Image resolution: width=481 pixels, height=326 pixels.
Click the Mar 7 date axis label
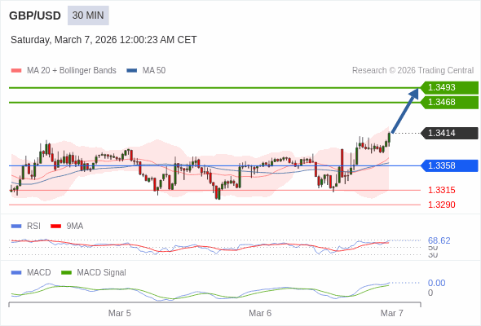[x=392, y=313]
